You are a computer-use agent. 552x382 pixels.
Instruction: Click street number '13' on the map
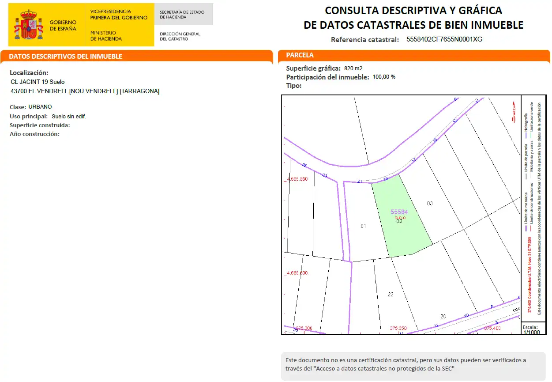coord(455,120)
